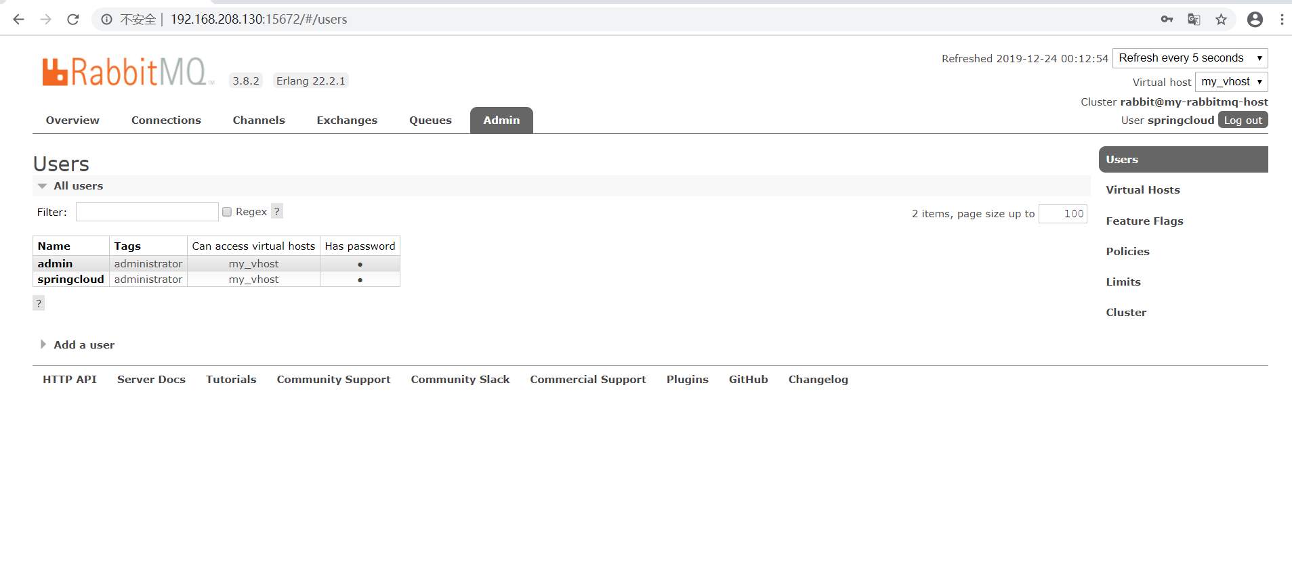Click the Refreshed 2019-12-24 timestamp text
The width and height of the screenshot is (1292, 578).
point(1024,59)
